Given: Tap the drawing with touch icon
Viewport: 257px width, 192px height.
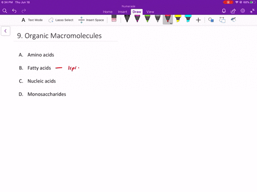Looking at the screenshot, I should pos(233,20).
